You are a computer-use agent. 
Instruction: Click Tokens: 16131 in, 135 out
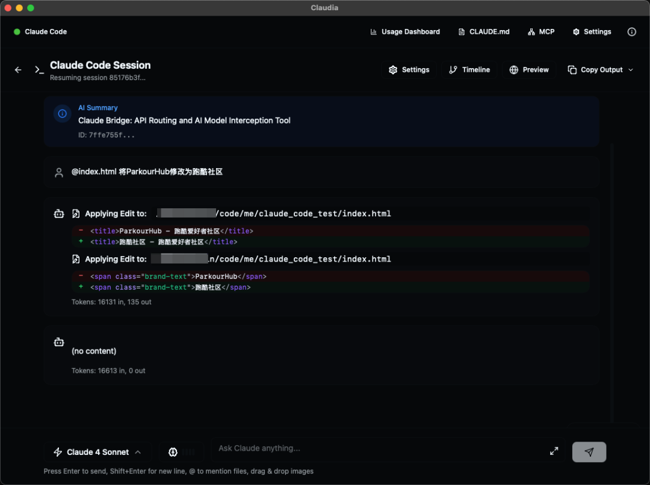click(111, 302)
